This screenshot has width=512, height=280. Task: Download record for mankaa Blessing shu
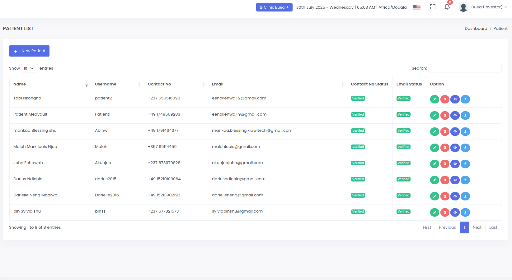[465, 131]
